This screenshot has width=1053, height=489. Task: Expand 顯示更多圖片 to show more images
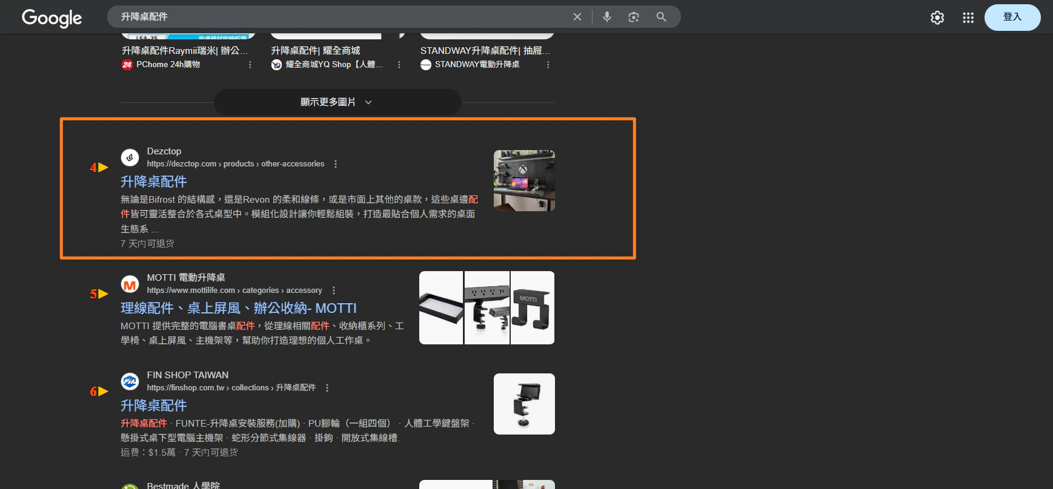[337, 102]
